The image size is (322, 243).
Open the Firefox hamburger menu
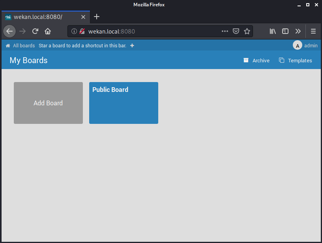tap(313, 31)
